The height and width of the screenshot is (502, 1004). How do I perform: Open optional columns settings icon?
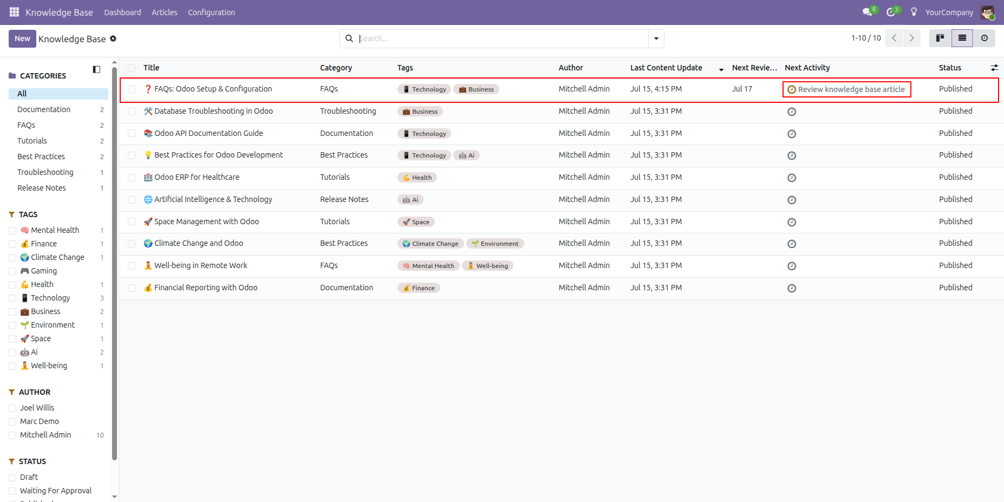(x=994, y=68)
